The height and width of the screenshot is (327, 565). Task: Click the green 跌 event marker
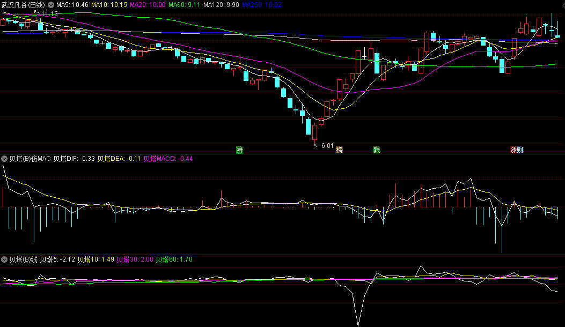point(377,150)
